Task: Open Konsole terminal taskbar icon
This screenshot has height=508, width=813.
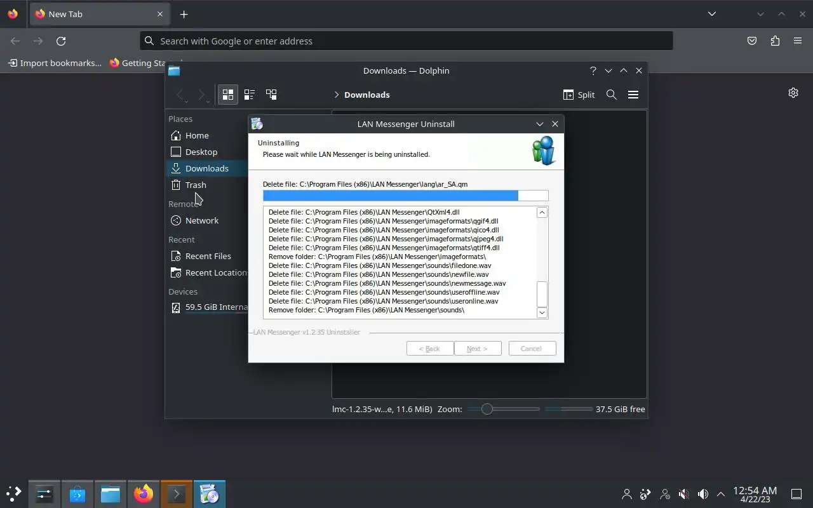Action: coord(176,493)
